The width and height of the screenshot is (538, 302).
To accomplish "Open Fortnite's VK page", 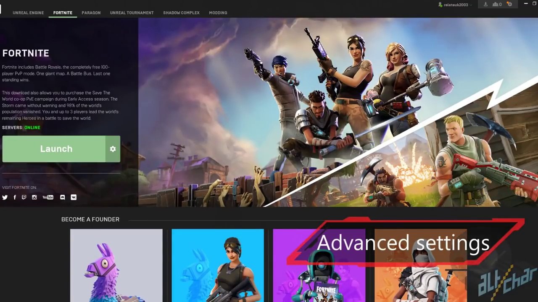I will click(x=74, y=197).
